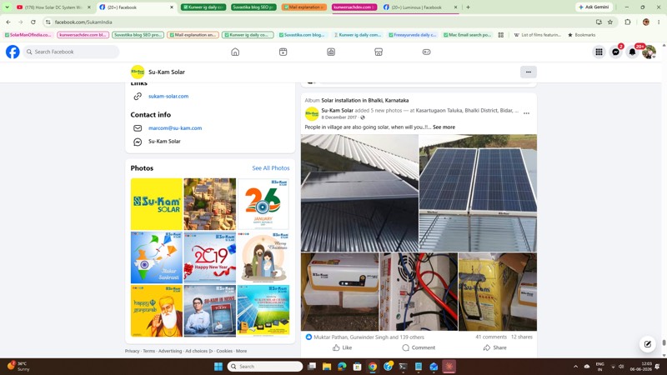Viewport: 667px width, 375px height.
Task: Open the notifications bell icon
Action: pos(632,52)
